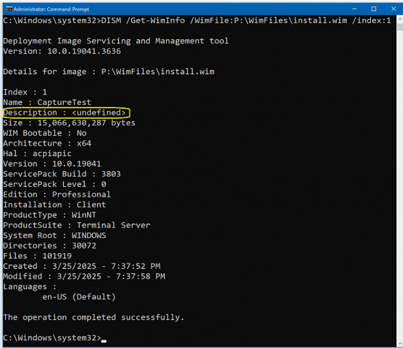Image resolution: width=403 pixels, height=348 pixels.
Task: Click the operation completed successfully message
Action: 94,317
